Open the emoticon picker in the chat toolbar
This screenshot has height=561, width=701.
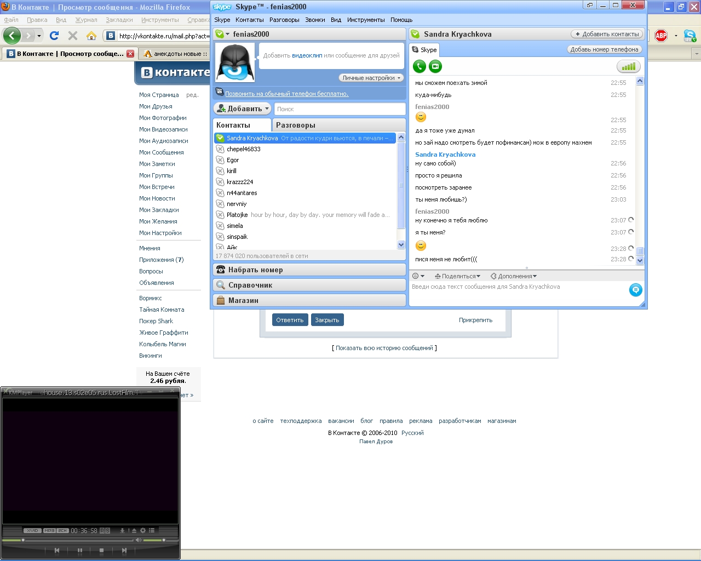[x=418, y=276]
